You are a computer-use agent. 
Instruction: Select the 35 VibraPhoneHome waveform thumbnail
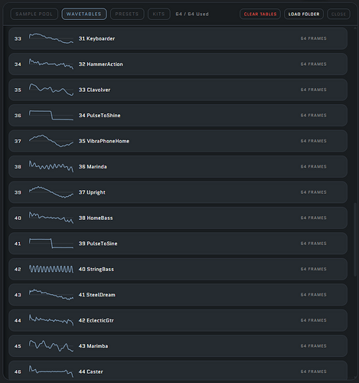point(51,141)
